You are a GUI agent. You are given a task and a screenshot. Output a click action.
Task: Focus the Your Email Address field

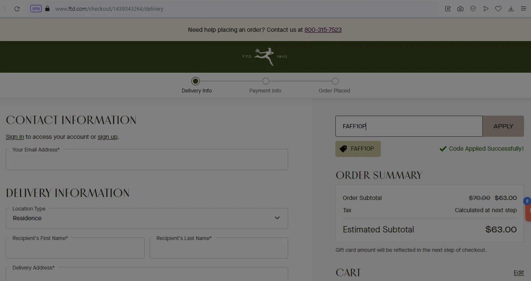(x=147, y=159)
